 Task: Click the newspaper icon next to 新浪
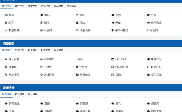(6, 15)
